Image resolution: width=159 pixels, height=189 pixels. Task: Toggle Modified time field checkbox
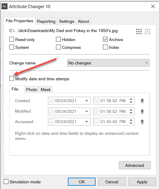pos(97,111)
